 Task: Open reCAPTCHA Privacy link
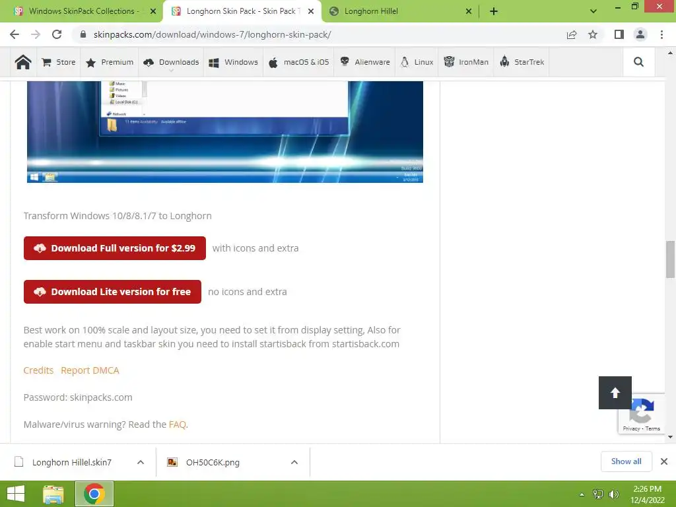631,428
